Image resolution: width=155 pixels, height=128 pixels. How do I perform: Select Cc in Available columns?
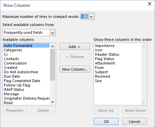point(26,54)
